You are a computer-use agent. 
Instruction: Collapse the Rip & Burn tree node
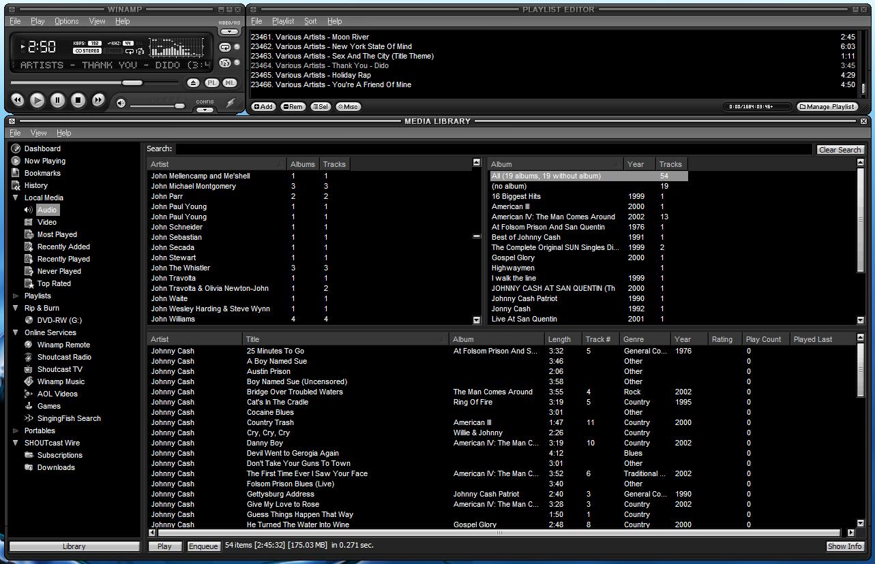pos(16,308)
